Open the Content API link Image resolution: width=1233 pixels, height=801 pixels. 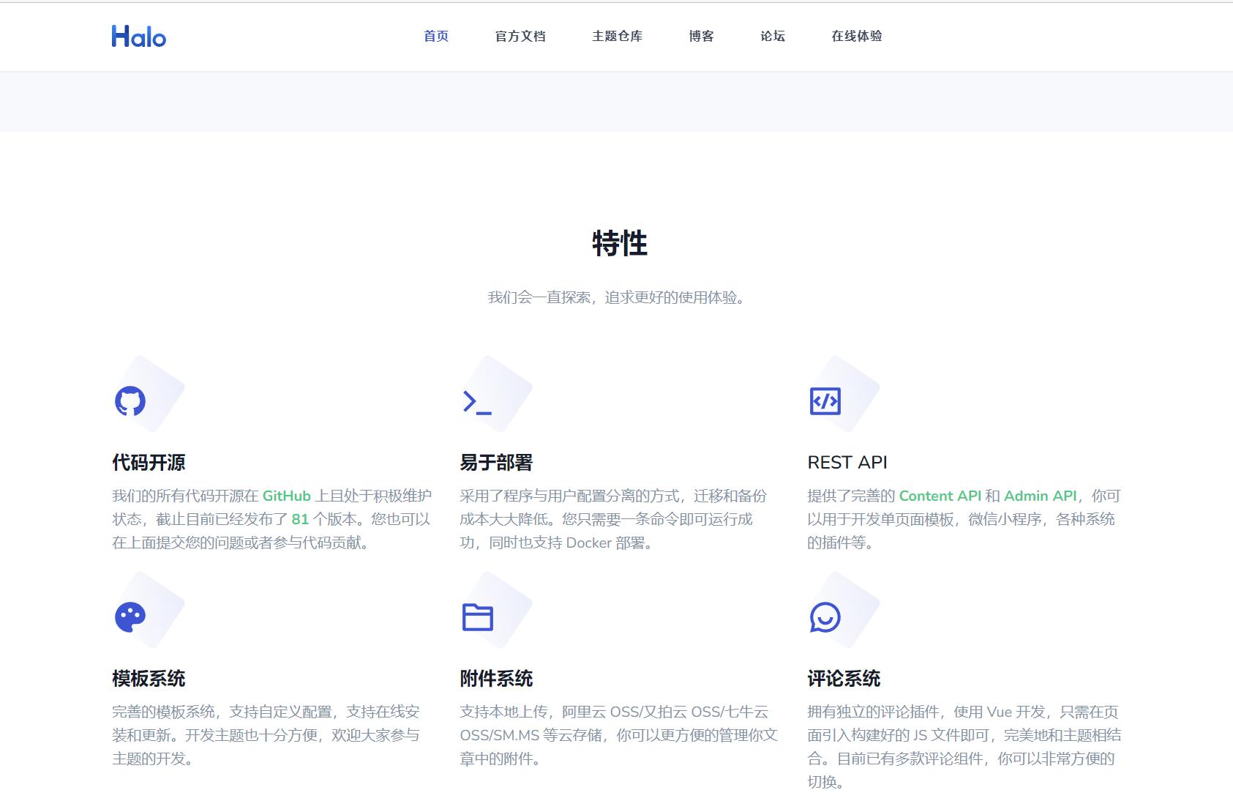point(942,496)
